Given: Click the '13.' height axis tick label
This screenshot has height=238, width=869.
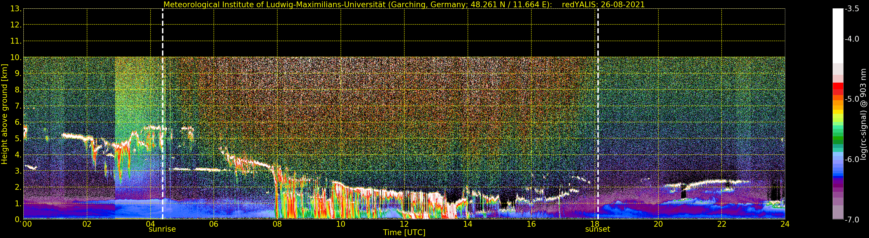Looking at the screenshot, I should point(16,9).
